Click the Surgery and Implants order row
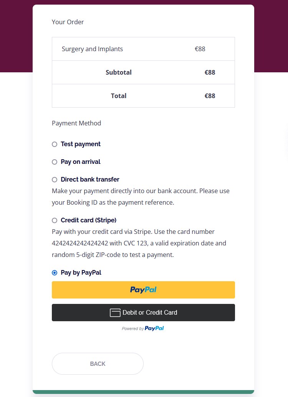 pyautogui.click(x=143, y=49)
